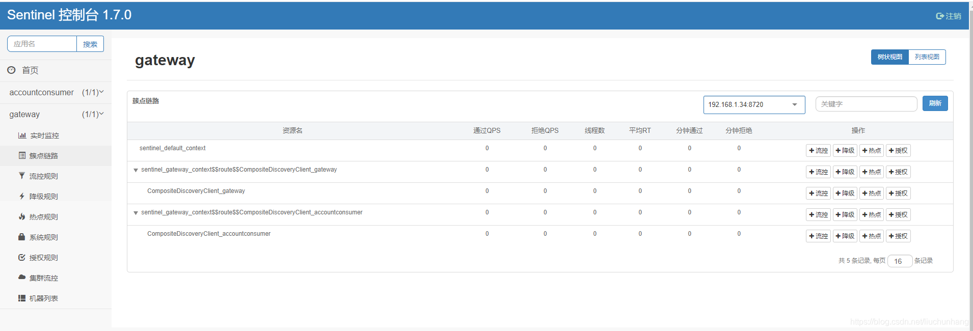Switch to 树状视图 tree view
This screenshot has height=331, width=973.
click(x=889, y=57)
